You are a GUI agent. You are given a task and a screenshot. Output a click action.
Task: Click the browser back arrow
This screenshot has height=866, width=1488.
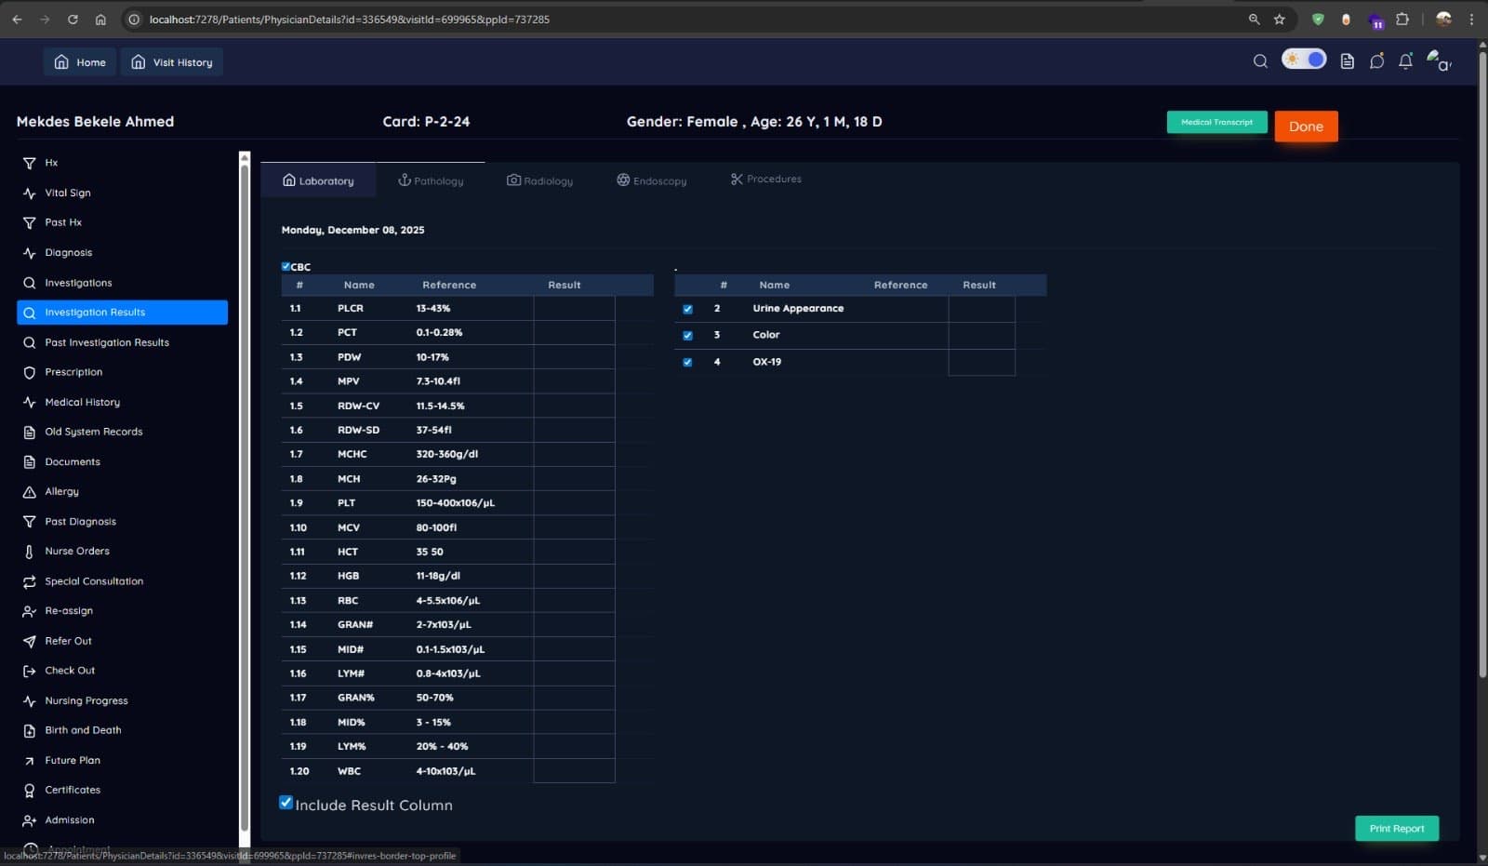click(x=17, y=19)
